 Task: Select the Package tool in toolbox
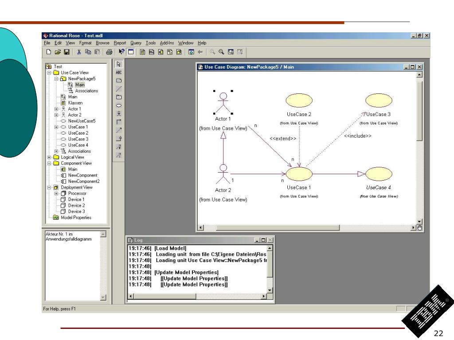click(119, 97)
